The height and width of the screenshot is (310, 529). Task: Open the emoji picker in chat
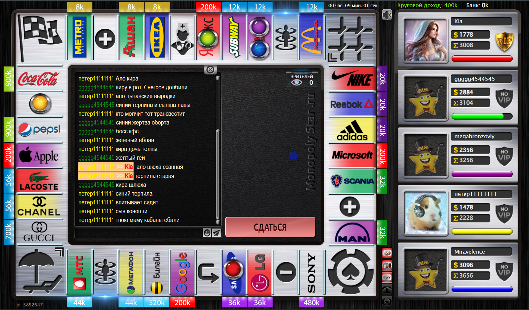207,232
